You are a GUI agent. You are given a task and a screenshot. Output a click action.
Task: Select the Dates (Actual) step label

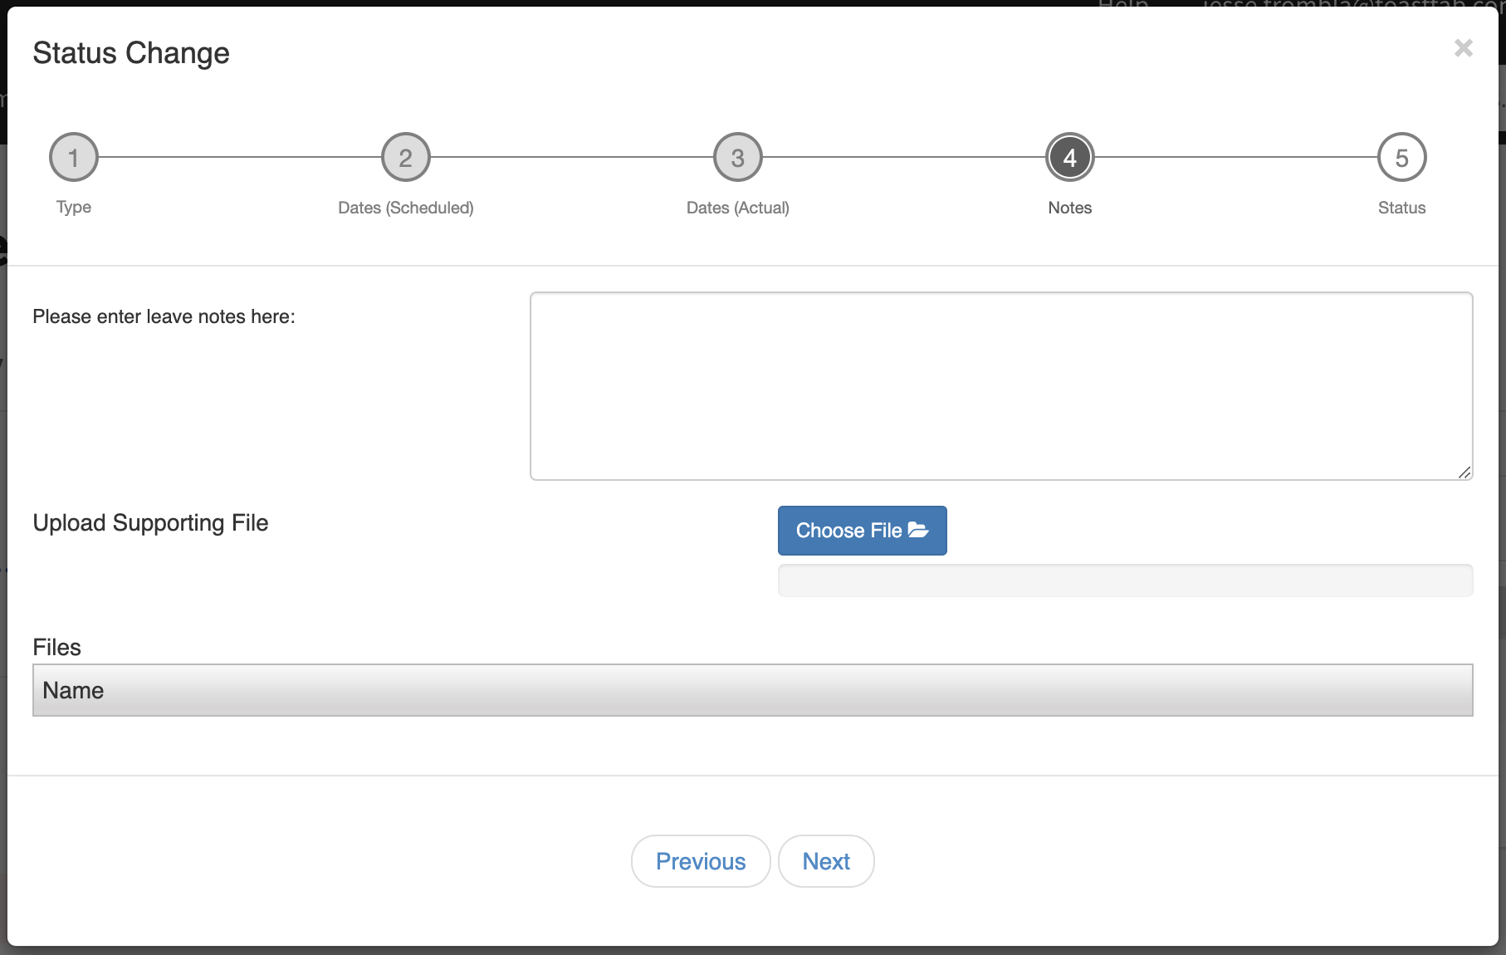click(x=737, y=208)
